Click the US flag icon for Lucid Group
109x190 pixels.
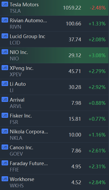(5, 36)
